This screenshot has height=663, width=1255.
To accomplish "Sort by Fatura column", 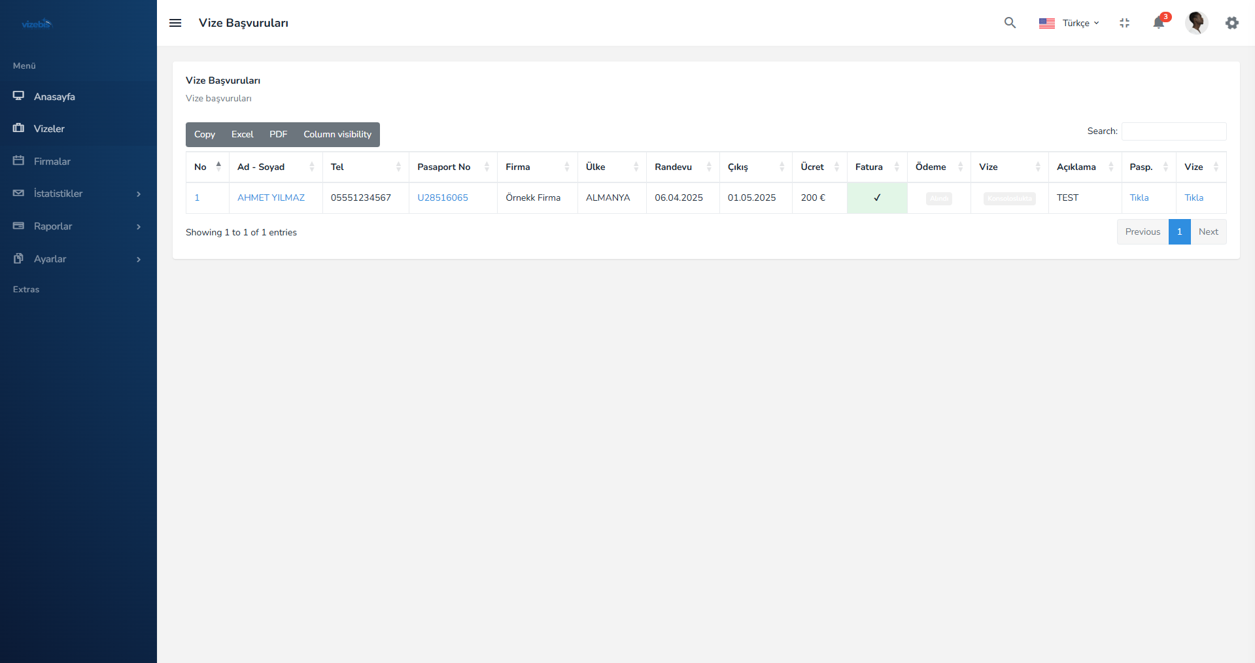I will (x=877, y=167).
